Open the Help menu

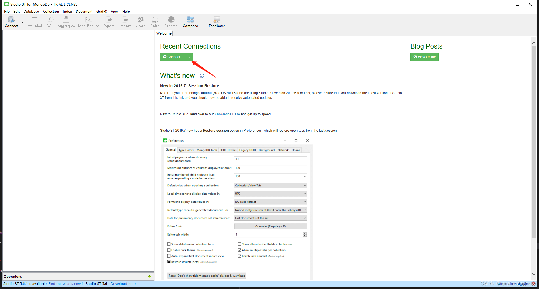[126, 12]
